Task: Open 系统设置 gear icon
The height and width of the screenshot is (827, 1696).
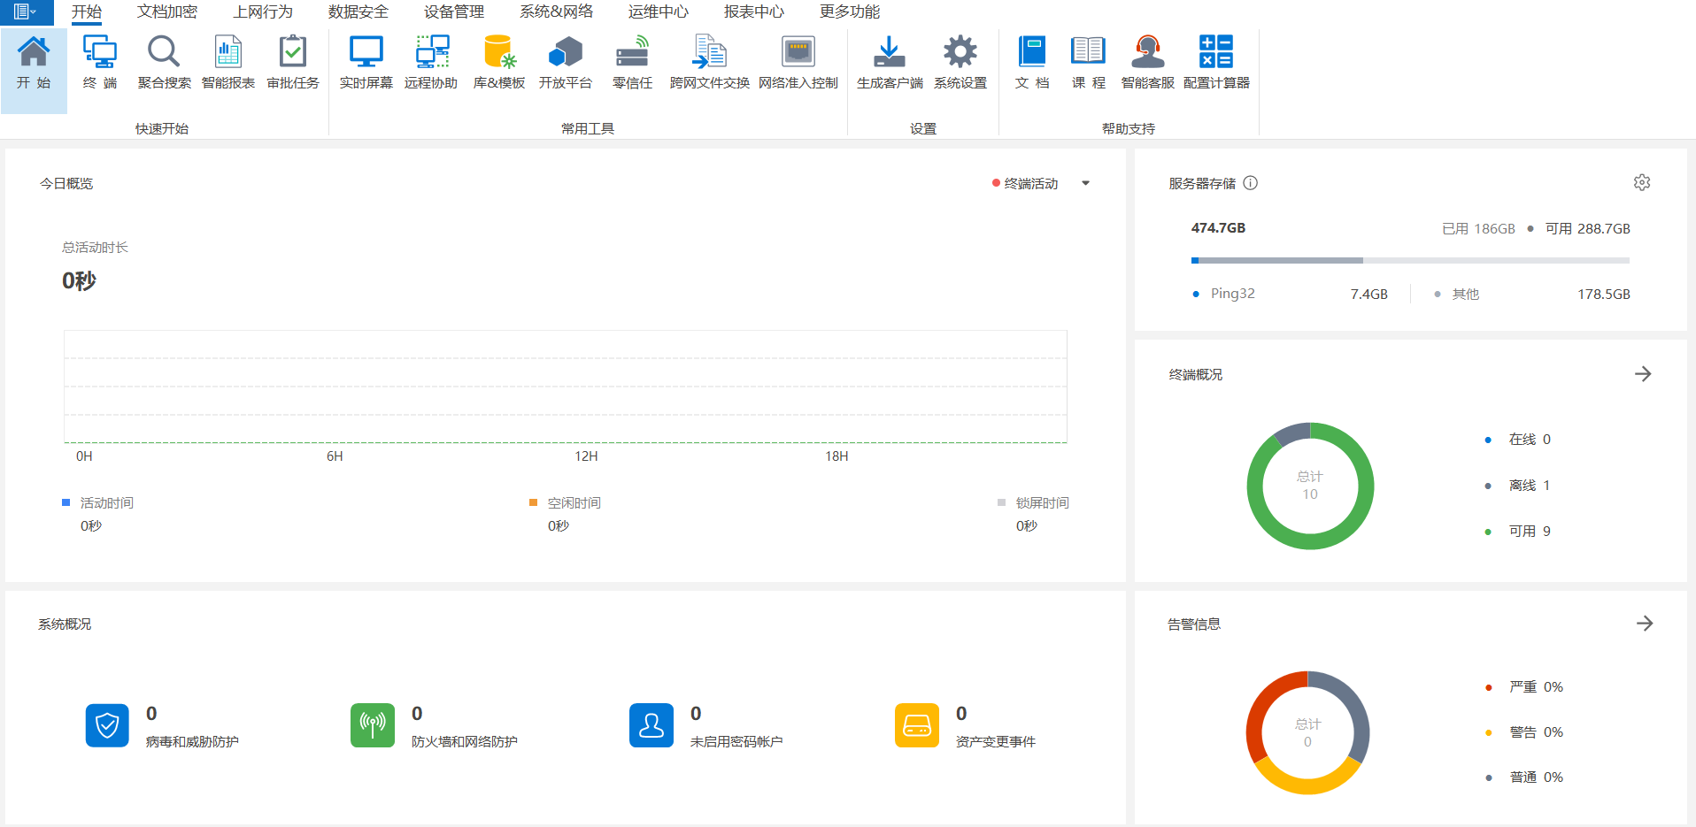Action: [960, 53]
